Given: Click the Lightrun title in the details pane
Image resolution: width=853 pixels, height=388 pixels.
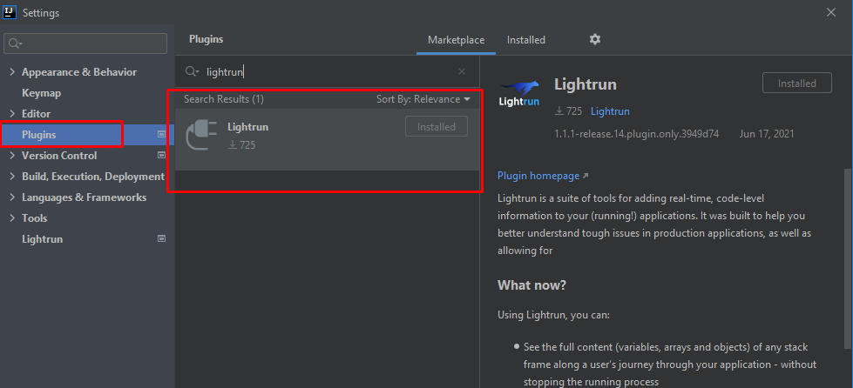Looking at the screenshot, I should pos(586,84).
